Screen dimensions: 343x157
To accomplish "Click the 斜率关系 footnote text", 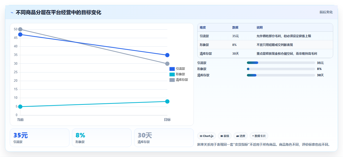I will coord(264,145).
